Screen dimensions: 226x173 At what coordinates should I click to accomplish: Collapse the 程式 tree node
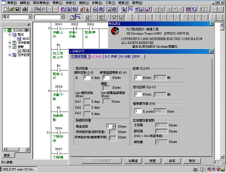coord(10,35)
